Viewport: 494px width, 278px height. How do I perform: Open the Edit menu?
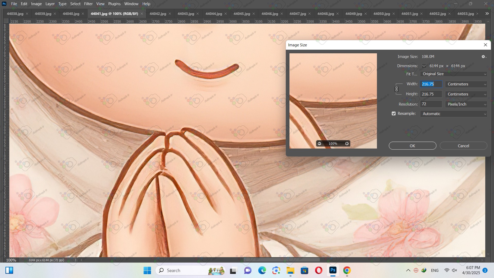pos(24,4)
